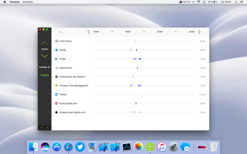Switch view to Thieves
Screen dimensions: 247x154
[44, 75]
